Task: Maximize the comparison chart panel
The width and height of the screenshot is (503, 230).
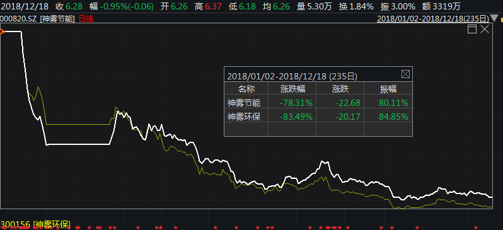Action: click(x=472, y=30)
